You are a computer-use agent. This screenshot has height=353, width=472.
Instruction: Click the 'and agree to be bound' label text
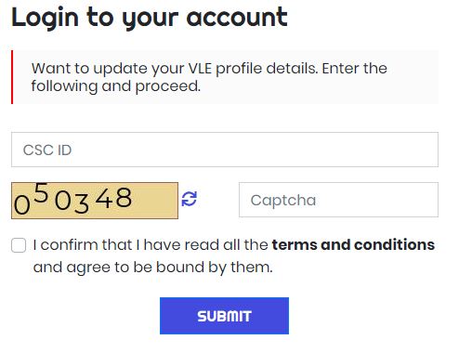pyautogui.click(x=153, y=268)
